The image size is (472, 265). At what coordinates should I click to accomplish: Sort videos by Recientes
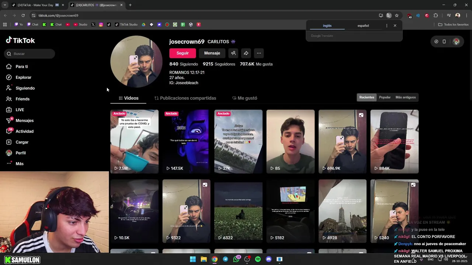367,97
